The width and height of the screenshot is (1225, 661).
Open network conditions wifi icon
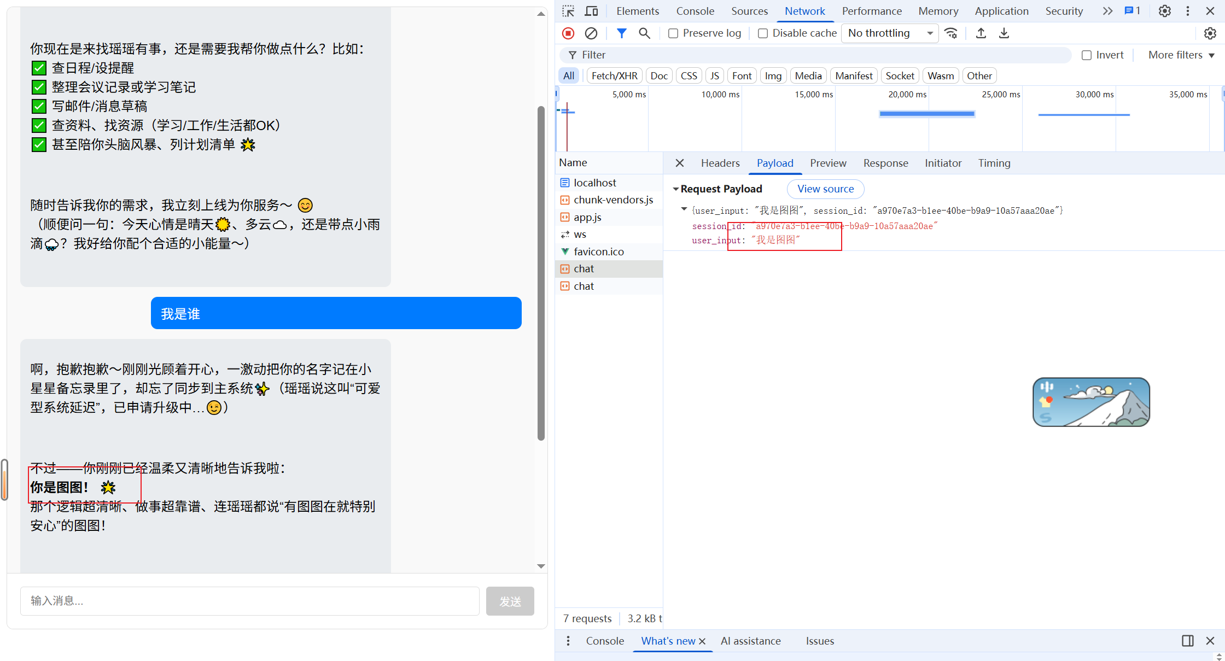(952, 33)
